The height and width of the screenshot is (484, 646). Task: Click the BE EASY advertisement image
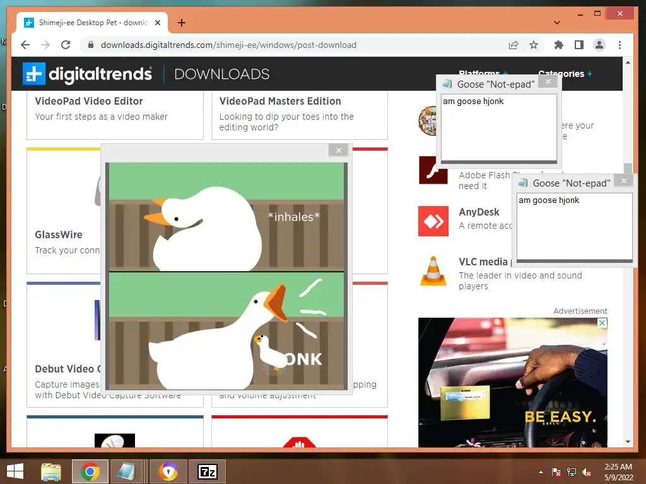[512, 383]
